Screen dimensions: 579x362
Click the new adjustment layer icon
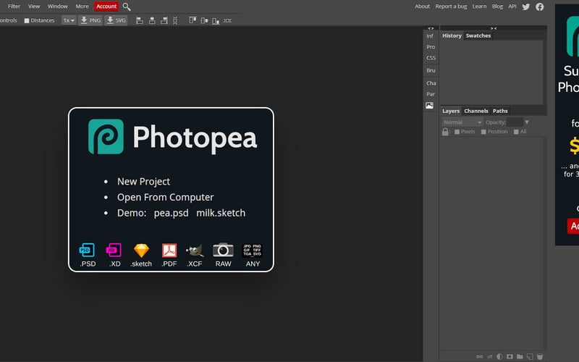click(499, 356)
